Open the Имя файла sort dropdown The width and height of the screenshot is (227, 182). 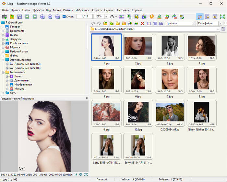pyautogui.click(x=220, y=23)
